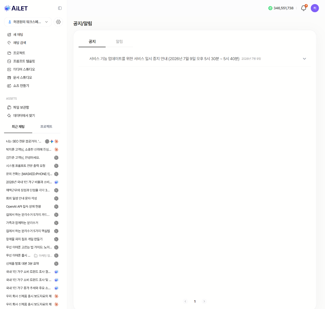
Task: Click Claude icon beside 박지훈 고객님 chat
Action: pos(56,150)
